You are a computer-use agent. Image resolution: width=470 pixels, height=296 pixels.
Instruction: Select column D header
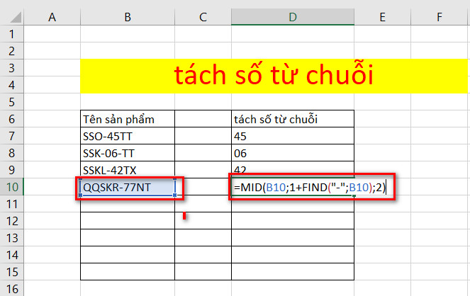click(x=293, y=17)
